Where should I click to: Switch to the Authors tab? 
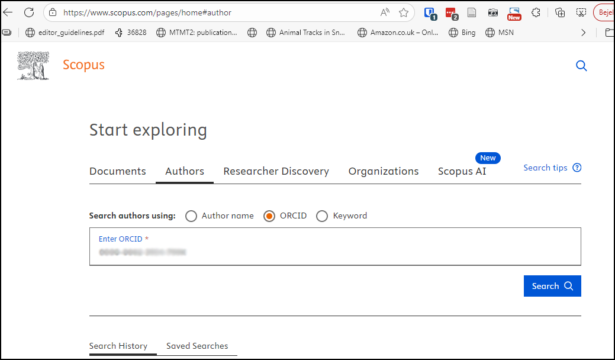(x=185, y=171)
